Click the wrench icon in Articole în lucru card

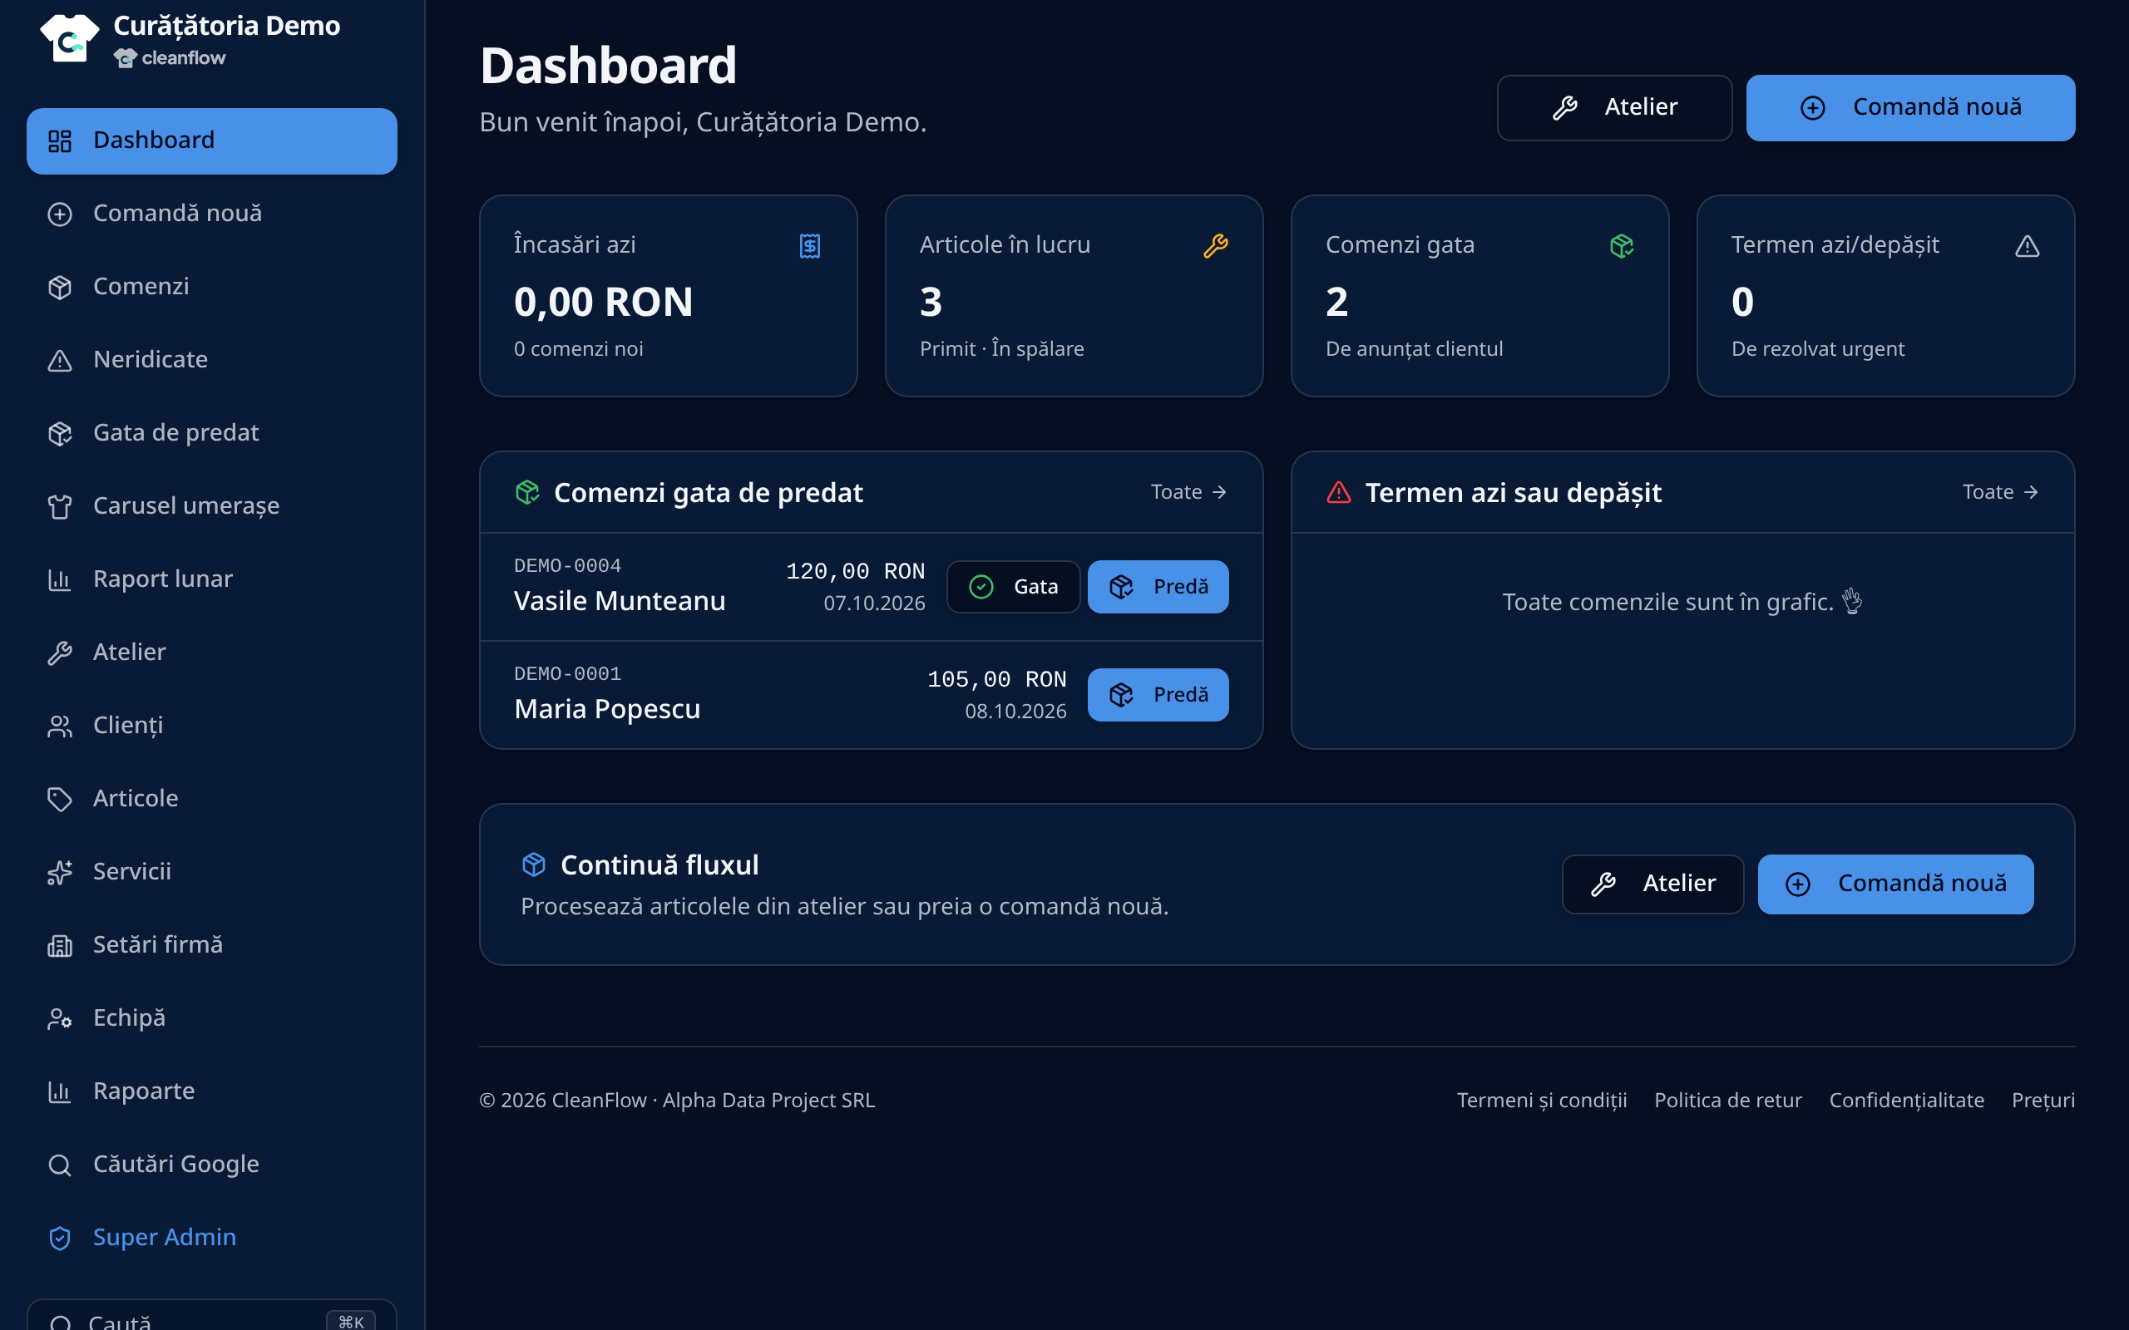coord(1216,245)
